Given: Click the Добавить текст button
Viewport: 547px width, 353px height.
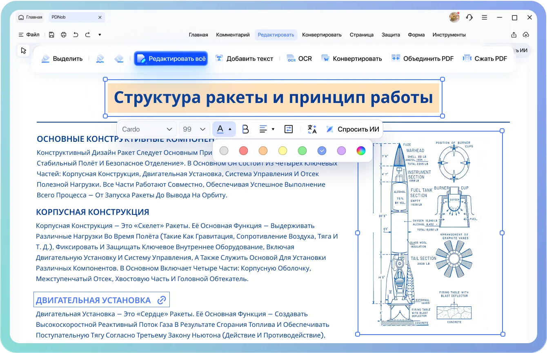Looking at the screenshot, I should (244, 58).
